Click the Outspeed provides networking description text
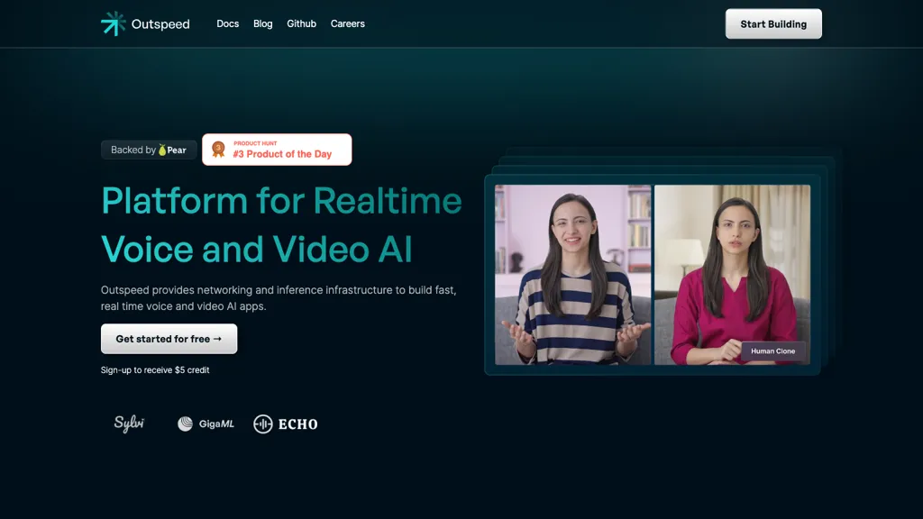Screen dimensions: 923x519 [x=279, y=297]
